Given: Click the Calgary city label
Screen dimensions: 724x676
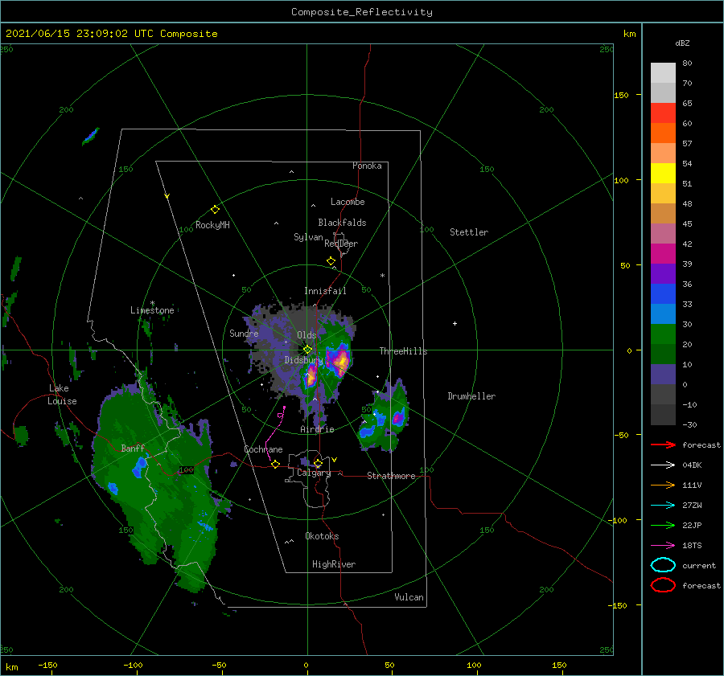Looking at the screenshot, I should [x=314, y=473].
